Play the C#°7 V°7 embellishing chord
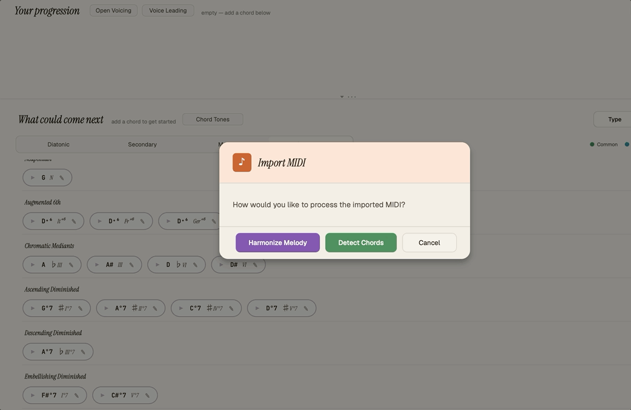The width and height of the screenshot is (631, 410). (x=102, y=395)
